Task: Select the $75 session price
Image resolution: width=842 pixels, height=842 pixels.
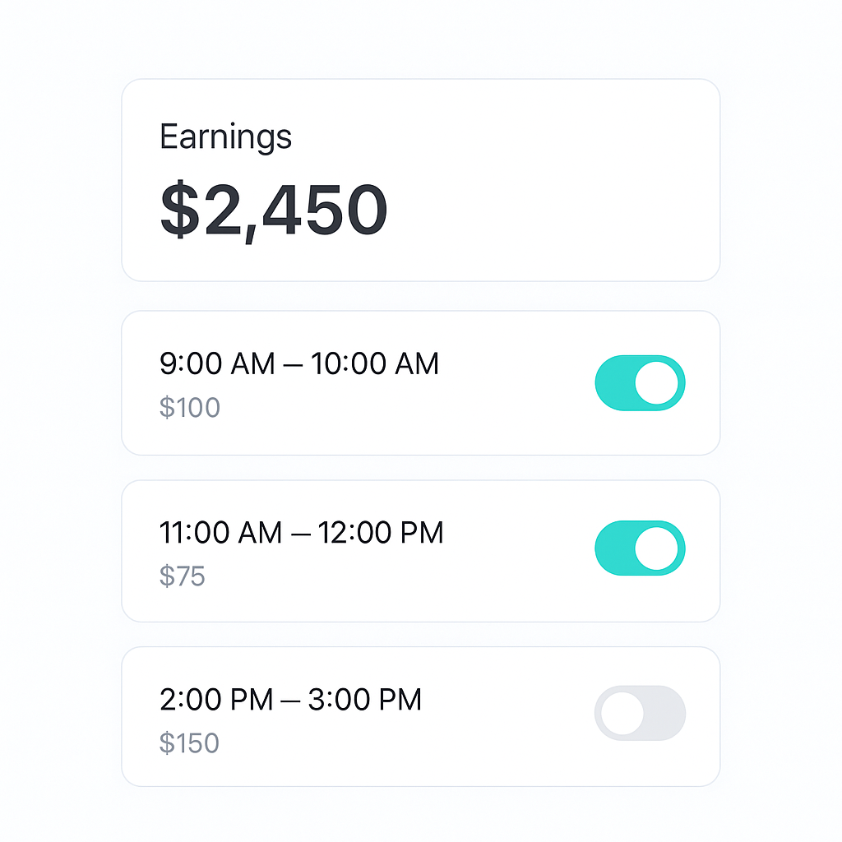Action: click(183, 576)
